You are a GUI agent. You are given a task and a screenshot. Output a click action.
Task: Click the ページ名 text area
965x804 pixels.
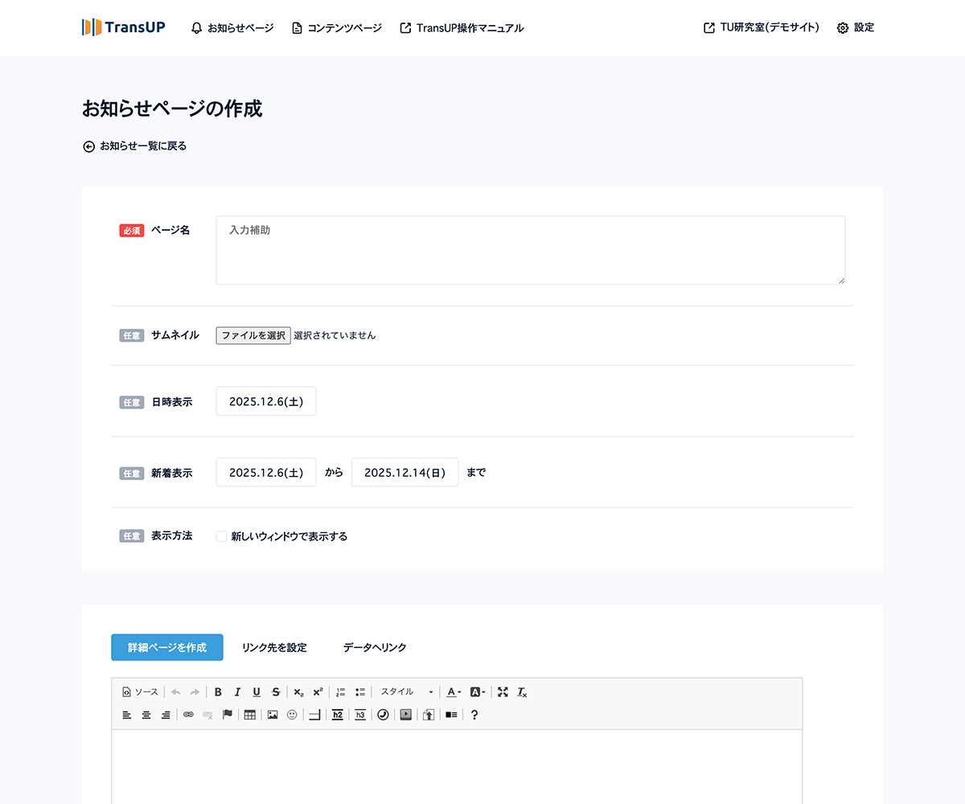tap(530, 250)
